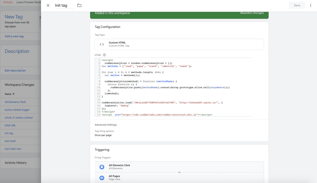Open the three-dot more options menu
317x183 pixels.
point(310,6)
